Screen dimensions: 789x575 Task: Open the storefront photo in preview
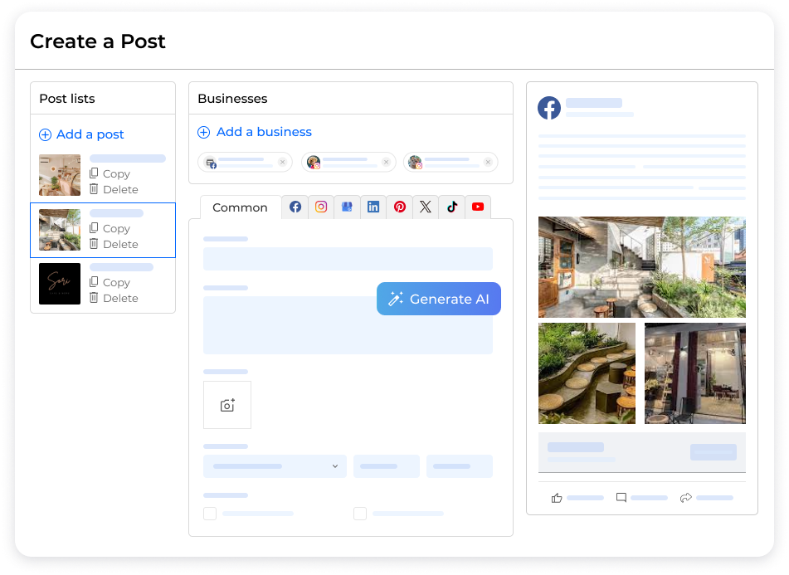(695, 373)
